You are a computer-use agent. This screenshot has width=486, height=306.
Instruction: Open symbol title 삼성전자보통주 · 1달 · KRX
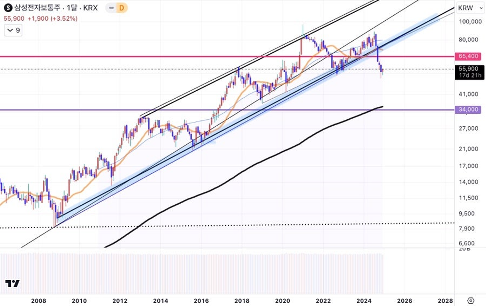pyautogui.click(x=56, y=7)
